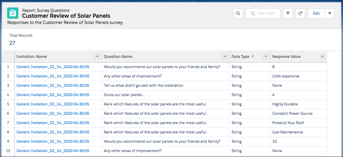
Task: Expand the dropdown arrow next to Edit
Action: point(330,13)
